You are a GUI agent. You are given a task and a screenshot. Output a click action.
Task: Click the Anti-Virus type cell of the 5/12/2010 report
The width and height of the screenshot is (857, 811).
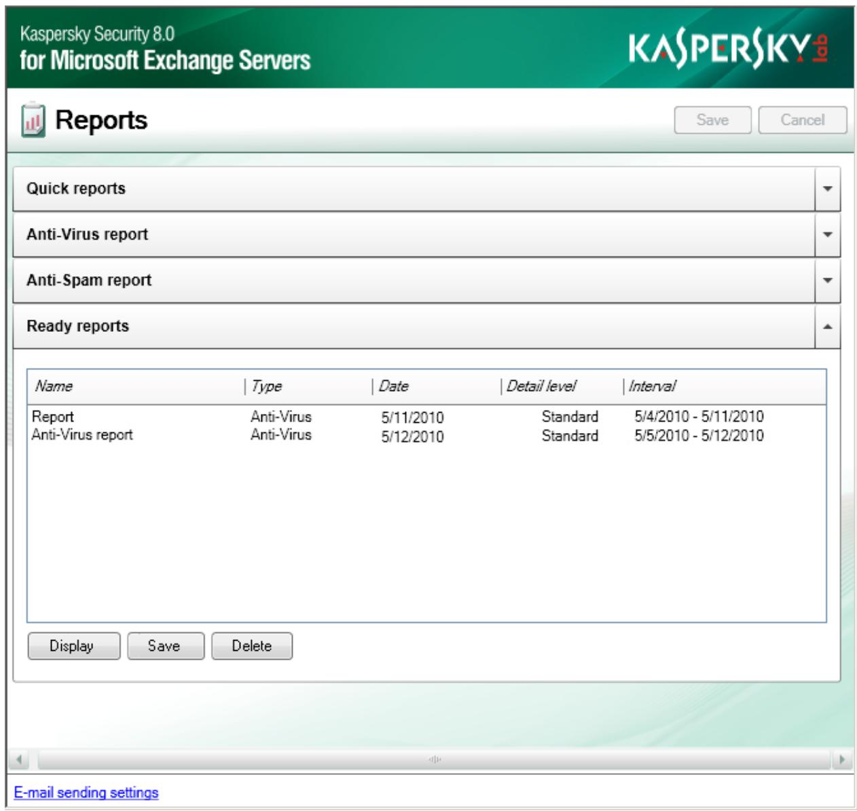pos(281,435)
